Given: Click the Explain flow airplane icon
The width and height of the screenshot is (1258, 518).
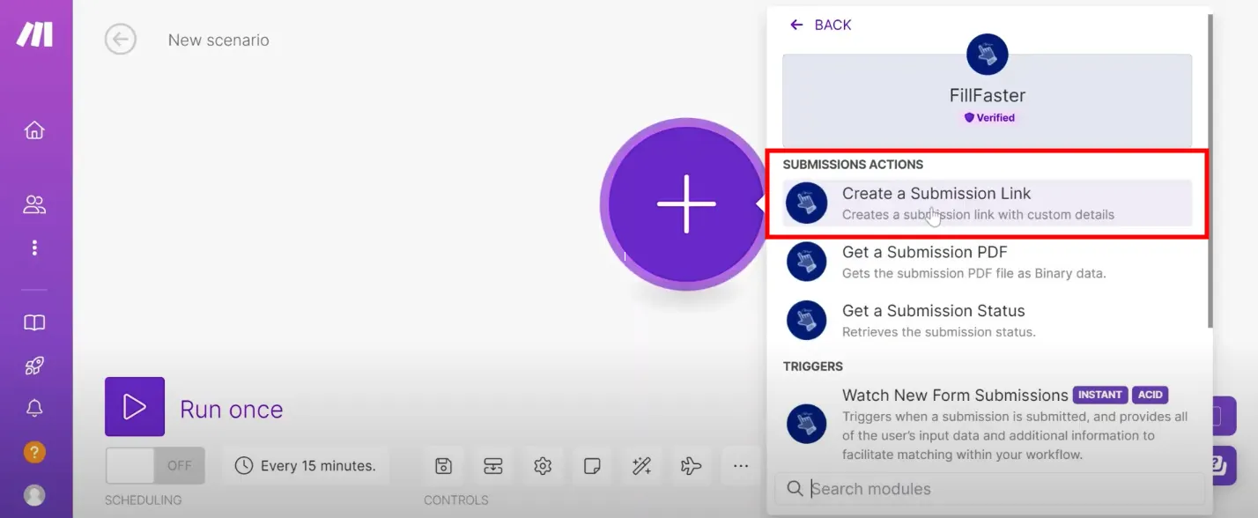Looking at the screenshot, I should 691,466.
